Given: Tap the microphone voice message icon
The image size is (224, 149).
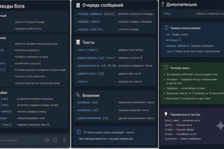Looking at the screenshot, I should 64,140.
